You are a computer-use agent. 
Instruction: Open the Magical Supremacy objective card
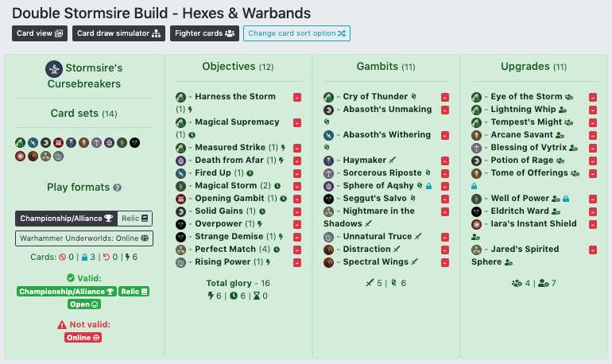pyautogui.click(x=237, y=122)
